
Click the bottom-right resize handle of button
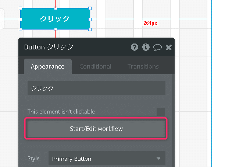[90, 29]
